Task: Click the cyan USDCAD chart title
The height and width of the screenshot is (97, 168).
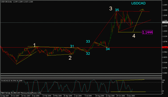Action: pos(138,3)
